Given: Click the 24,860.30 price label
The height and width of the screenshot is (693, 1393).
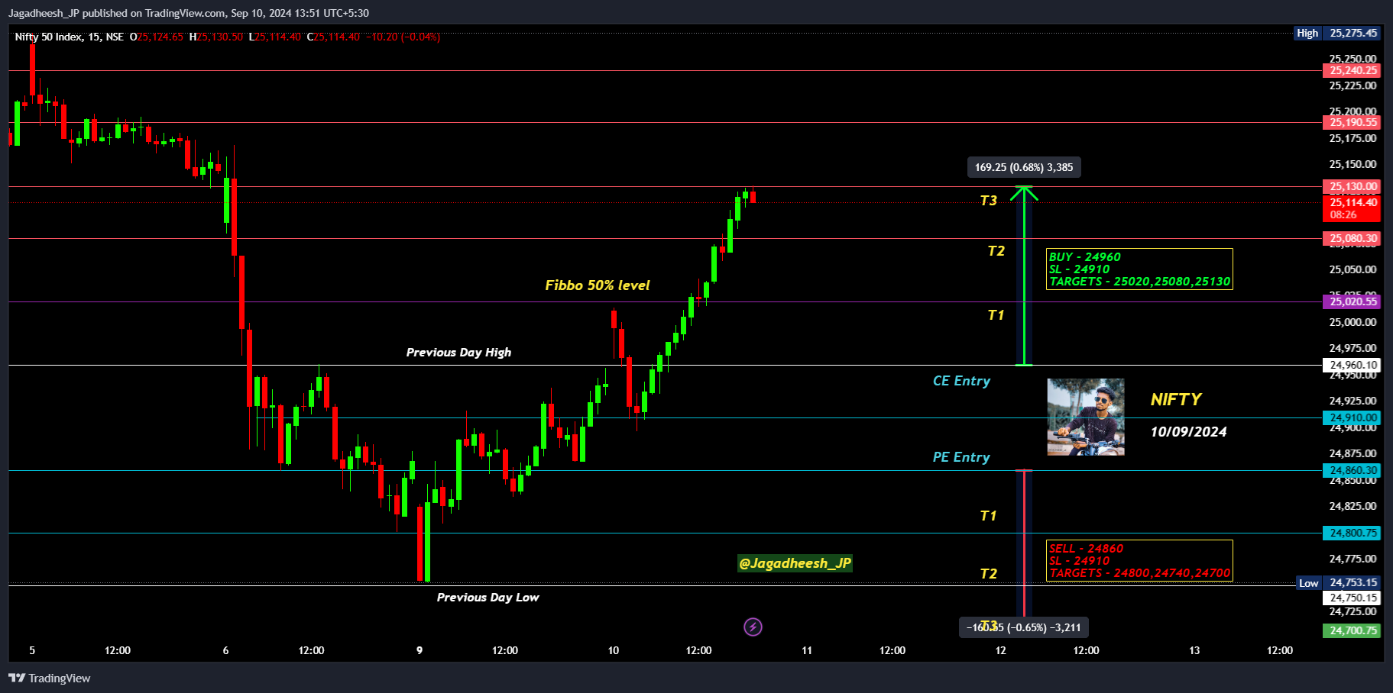Looking at the screenshot, I should [x=1352, y=470].
